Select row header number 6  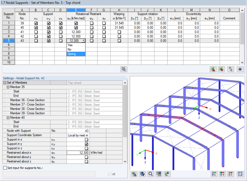[x=9, y=45]
